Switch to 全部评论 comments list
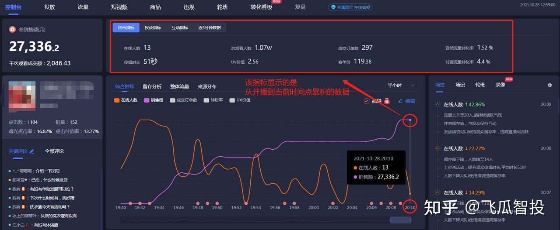This screenshot has height=230, width=560. [x=54, y=151]
